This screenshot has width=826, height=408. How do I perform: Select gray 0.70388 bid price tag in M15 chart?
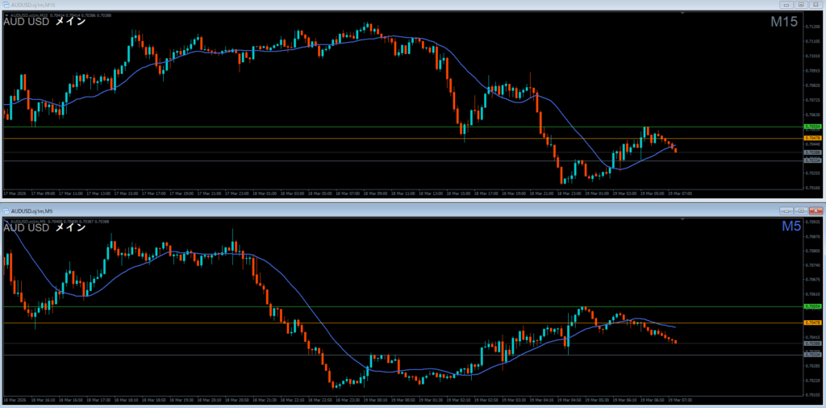tap(813, 152)
